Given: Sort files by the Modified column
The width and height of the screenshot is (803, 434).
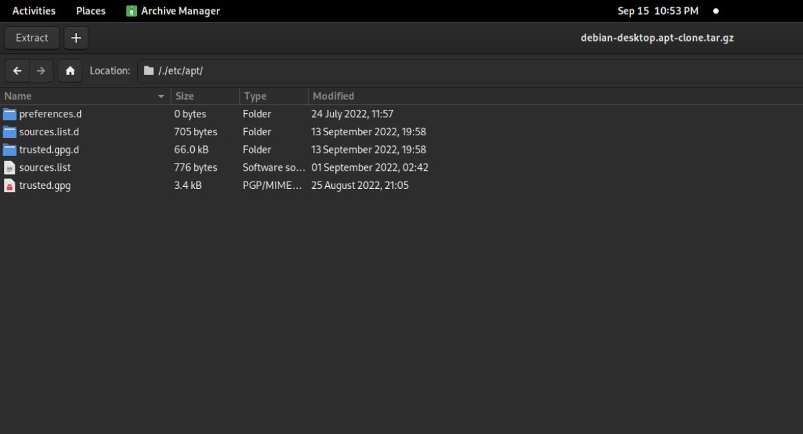Looking at the screenshot, I should [x=333, y=96].
